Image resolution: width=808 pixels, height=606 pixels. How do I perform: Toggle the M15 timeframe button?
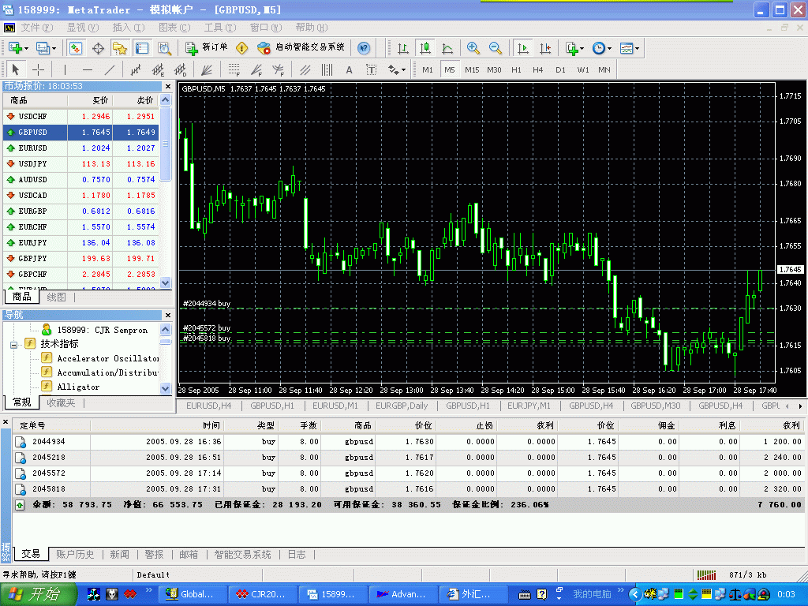(x=472, y=69)
